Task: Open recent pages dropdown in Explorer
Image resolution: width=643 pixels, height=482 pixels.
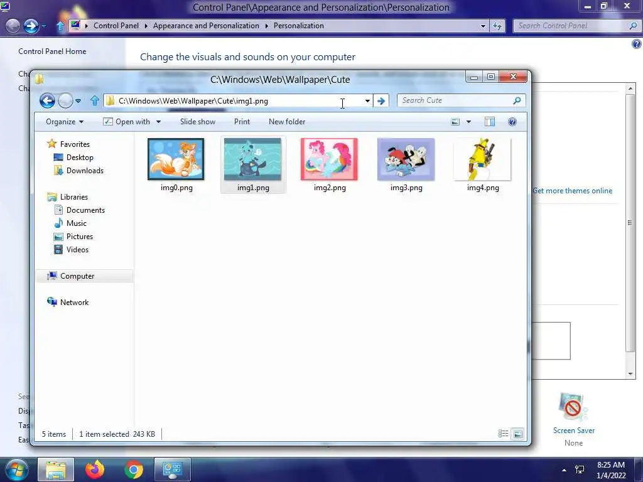Action: [78, 101]
